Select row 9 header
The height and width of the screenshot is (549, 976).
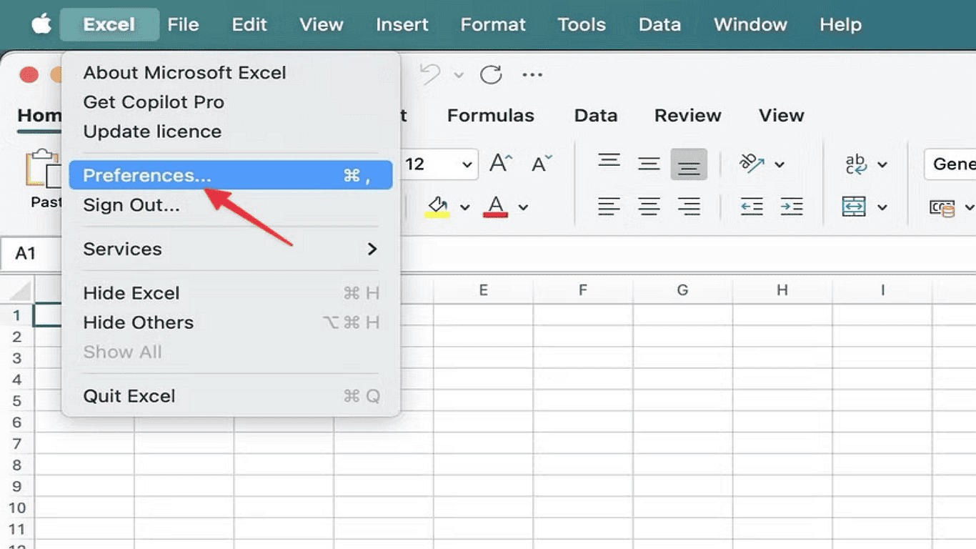point(17,486)
